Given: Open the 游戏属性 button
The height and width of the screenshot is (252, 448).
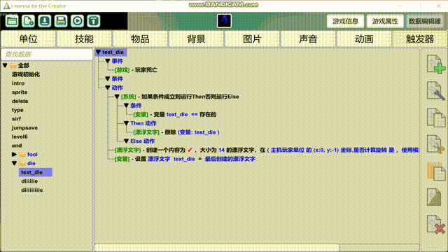Looking at the screenshot, I should click(385, 21).
